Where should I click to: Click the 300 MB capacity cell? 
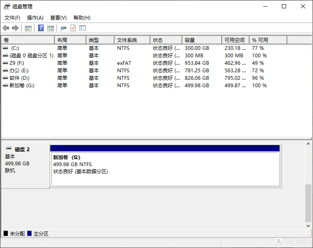click(x=194, y=56)
